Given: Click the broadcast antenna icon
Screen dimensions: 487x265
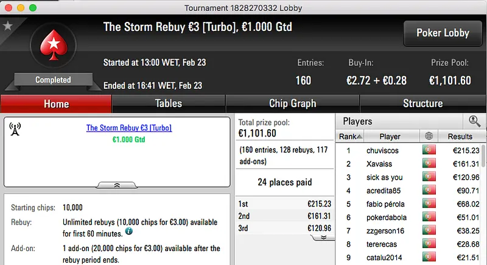Looking at the screenshot, I should (x=16, y=129).
